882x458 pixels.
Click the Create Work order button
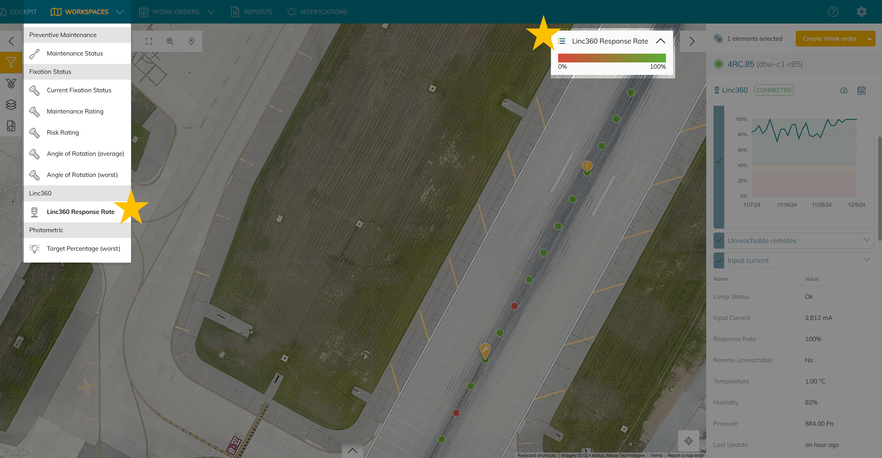click(829, 39)
